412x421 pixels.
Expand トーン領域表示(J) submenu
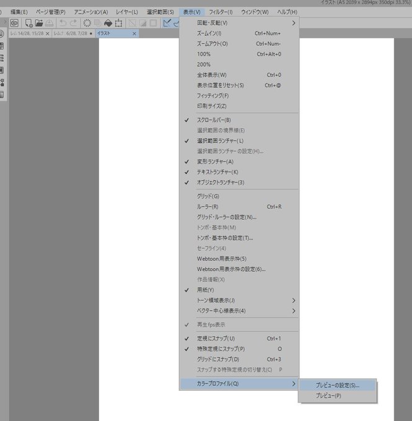click(239, 300)
